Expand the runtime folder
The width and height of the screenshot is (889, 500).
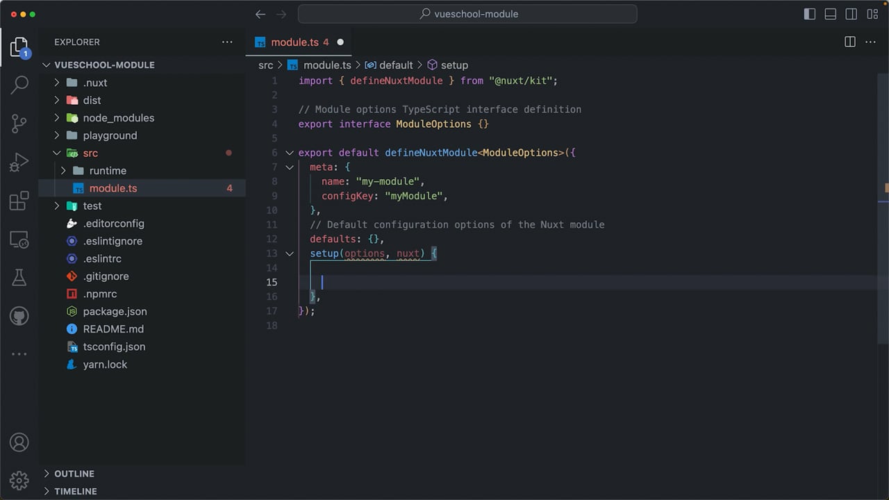pos(142,171)
